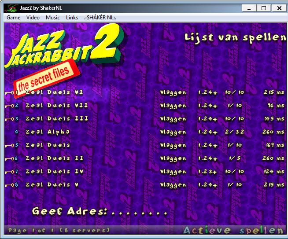Click the 124 ms ping value
Image resolution: width=288 pixels, height=239 pixels.
[274, 172]
